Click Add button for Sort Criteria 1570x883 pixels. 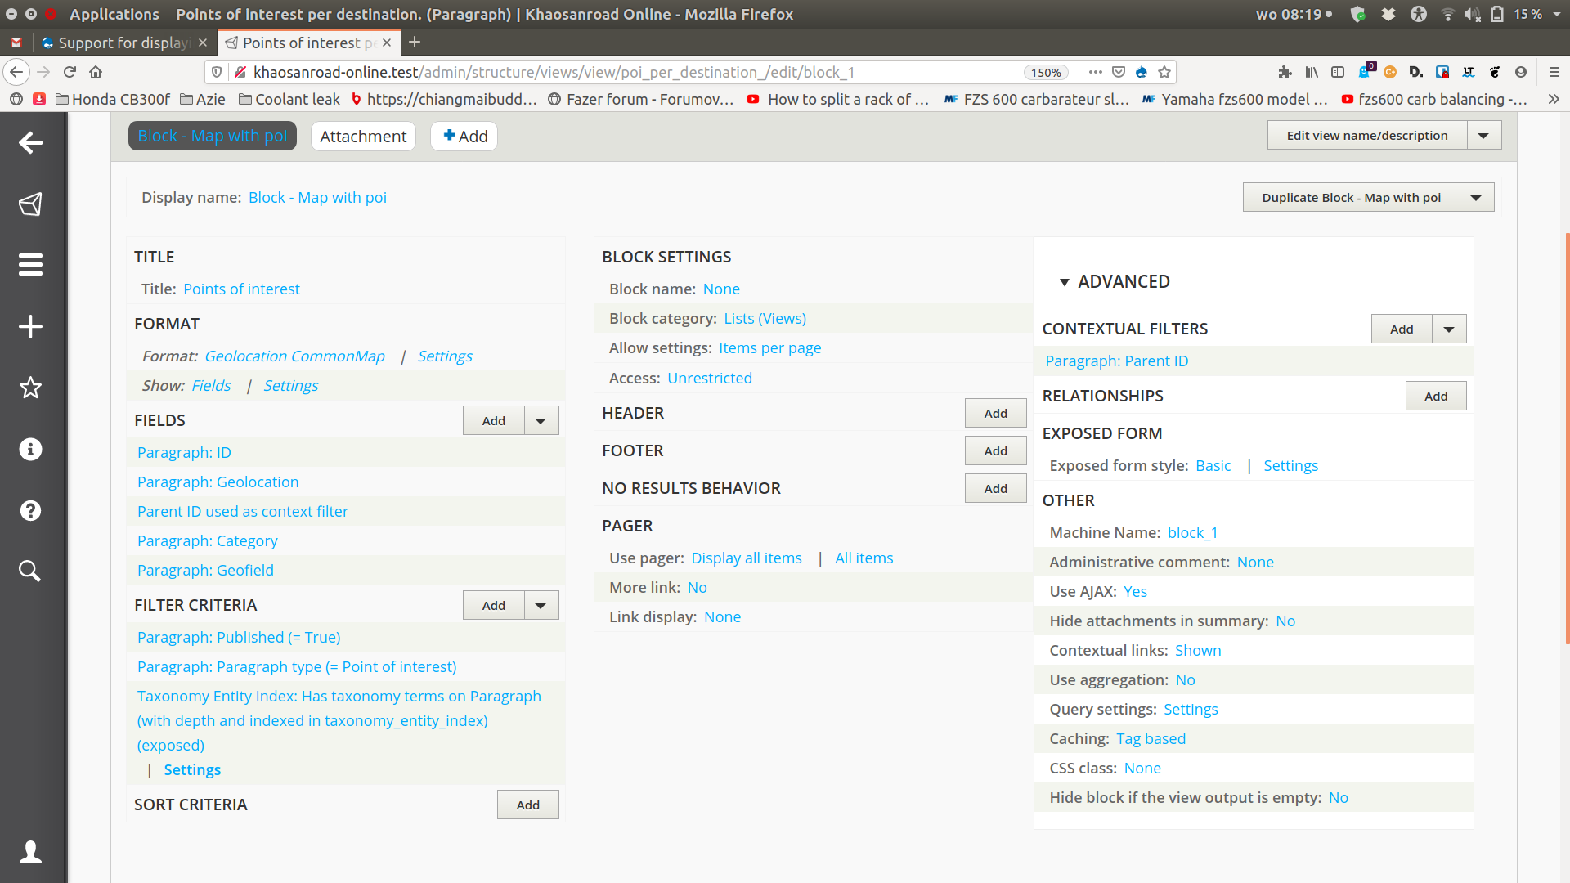(x=527, y=805)
